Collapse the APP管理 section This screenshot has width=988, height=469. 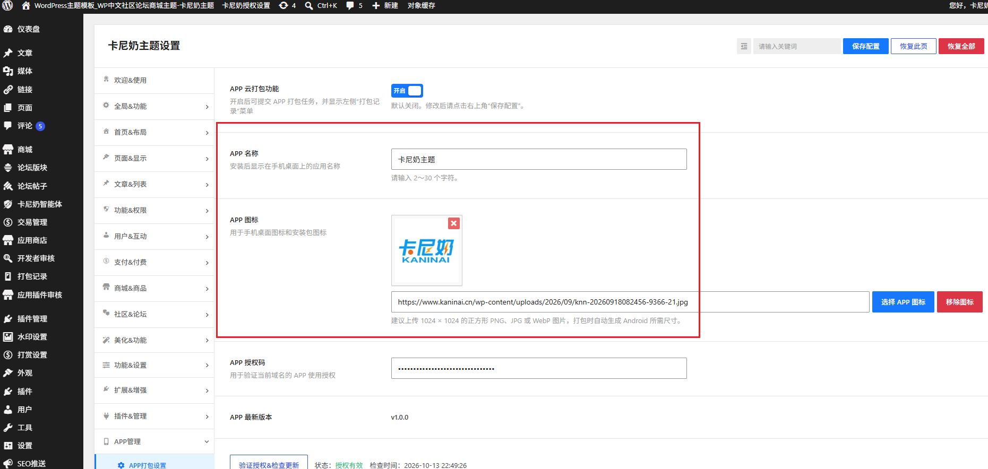[x=154, y=441]
